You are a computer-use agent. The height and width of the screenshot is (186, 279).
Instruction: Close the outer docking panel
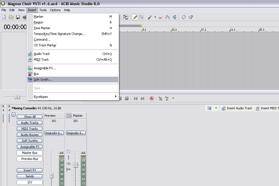pos(3,106)
